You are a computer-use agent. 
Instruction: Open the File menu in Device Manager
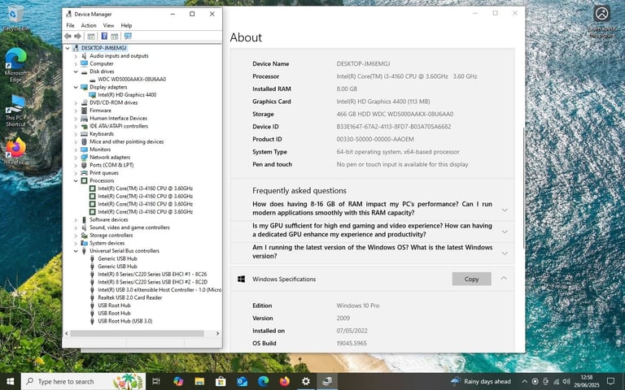coord(70,25)
